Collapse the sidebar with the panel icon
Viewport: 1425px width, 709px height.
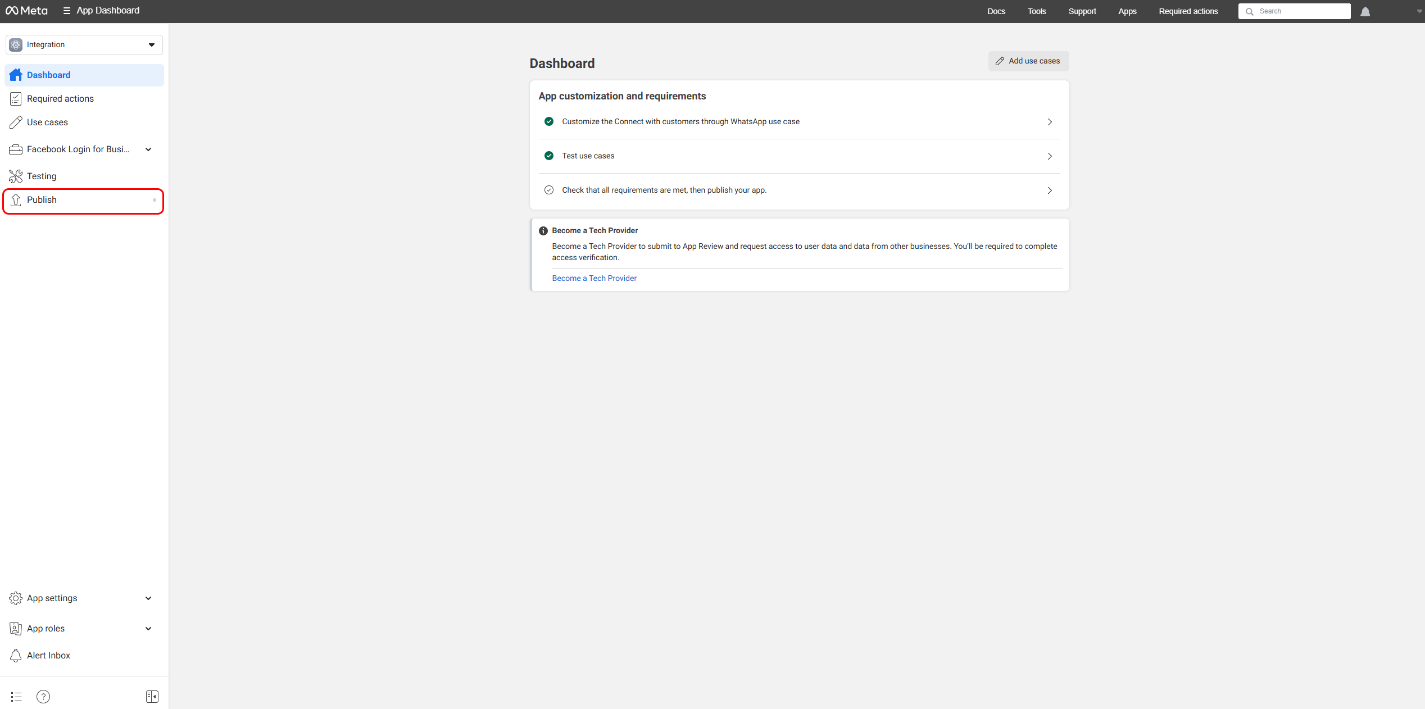click(152, 697)
